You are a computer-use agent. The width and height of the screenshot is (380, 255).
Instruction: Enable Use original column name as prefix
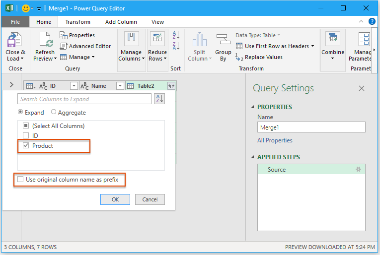(x=20, y=180)
